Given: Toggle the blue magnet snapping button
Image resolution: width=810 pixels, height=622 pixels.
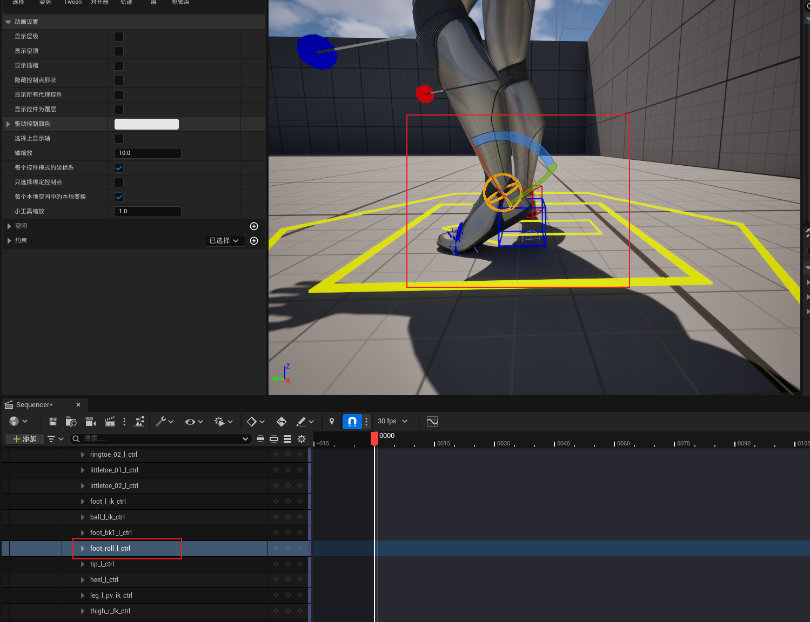Looking at the screenshot, I should tap(352, 421).
